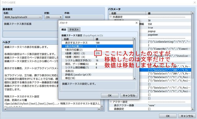Image resolution: width=197 pixels, height=119 pixels.
Task: Open the 状態 ON dropdown
Action: coord(53,17)
